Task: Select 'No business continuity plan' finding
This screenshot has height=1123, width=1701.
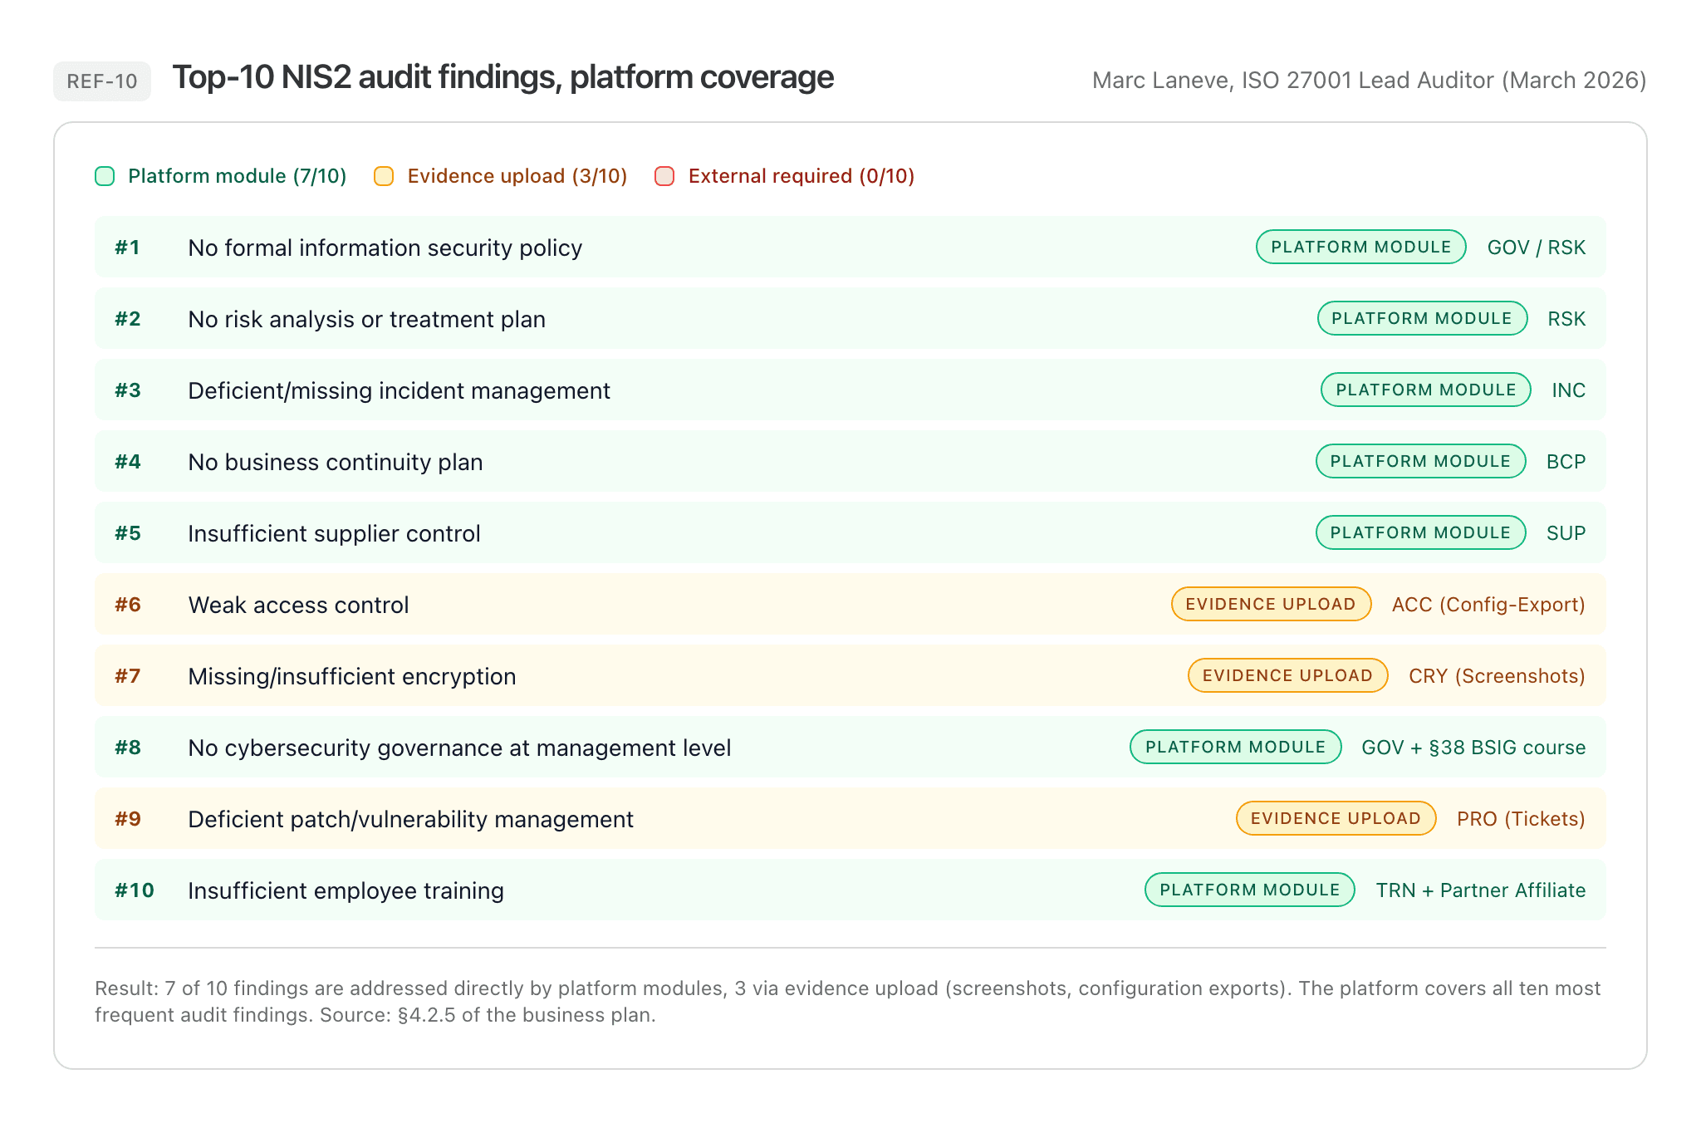Action: click(336, 462)
